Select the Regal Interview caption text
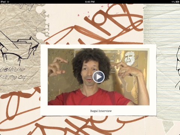 point(101,111)
